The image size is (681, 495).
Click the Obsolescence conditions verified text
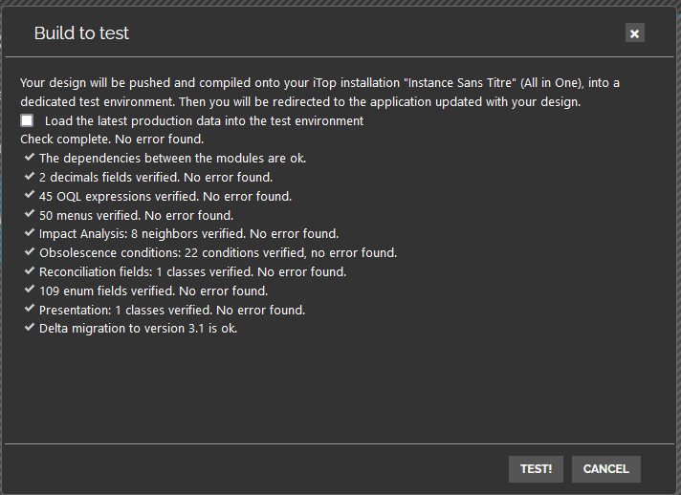pos(217,253)
